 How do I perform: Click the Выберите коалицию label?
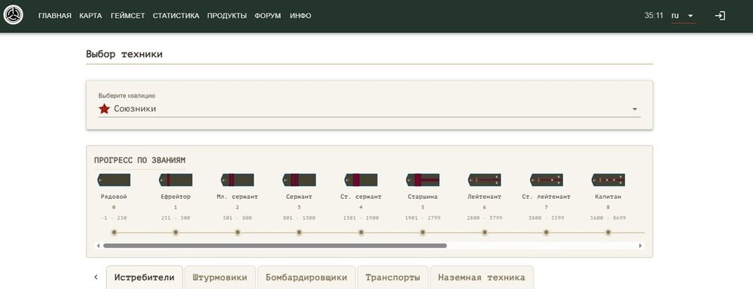pyautogui.click(x=127, y=95)
